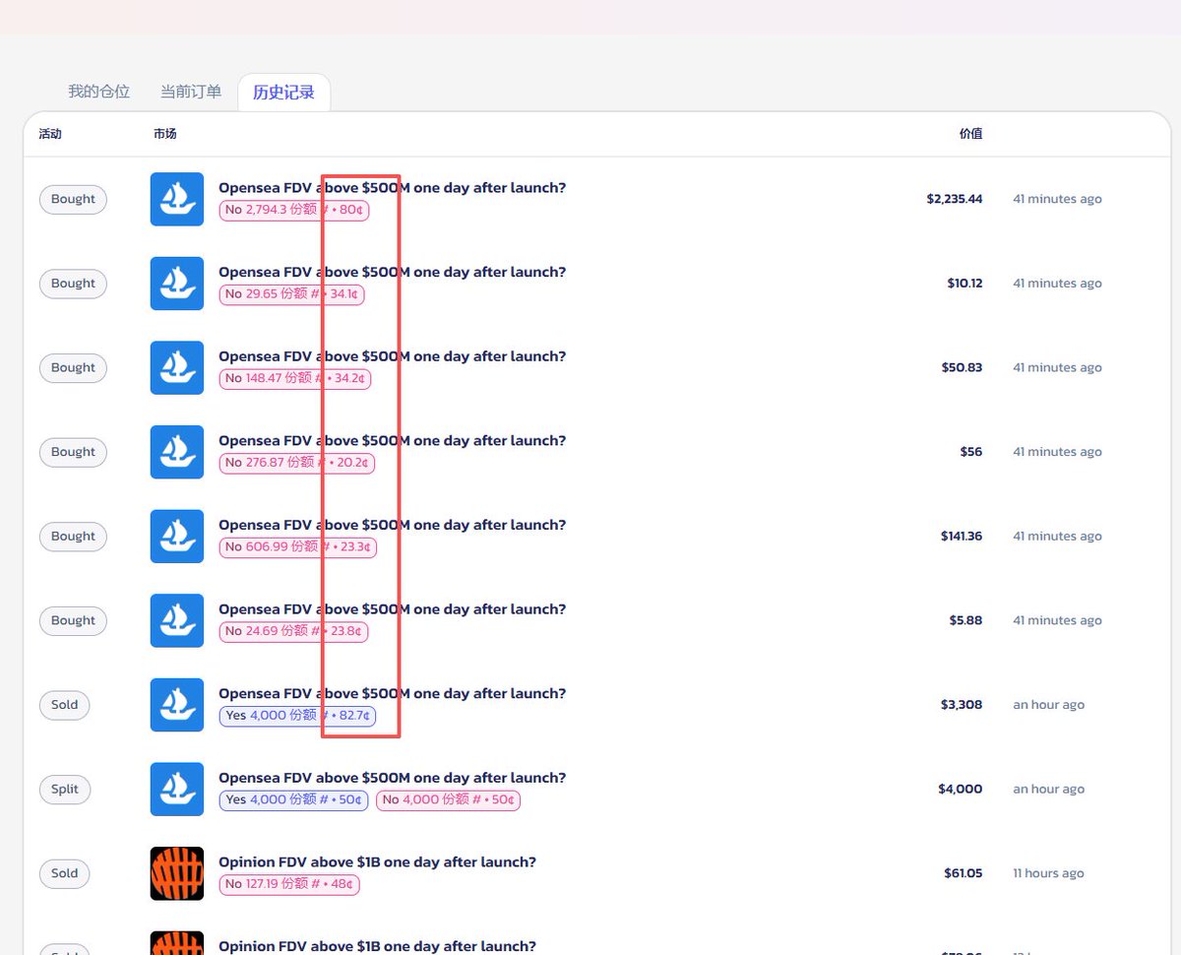Click the $3,308 value

[962, 705]
